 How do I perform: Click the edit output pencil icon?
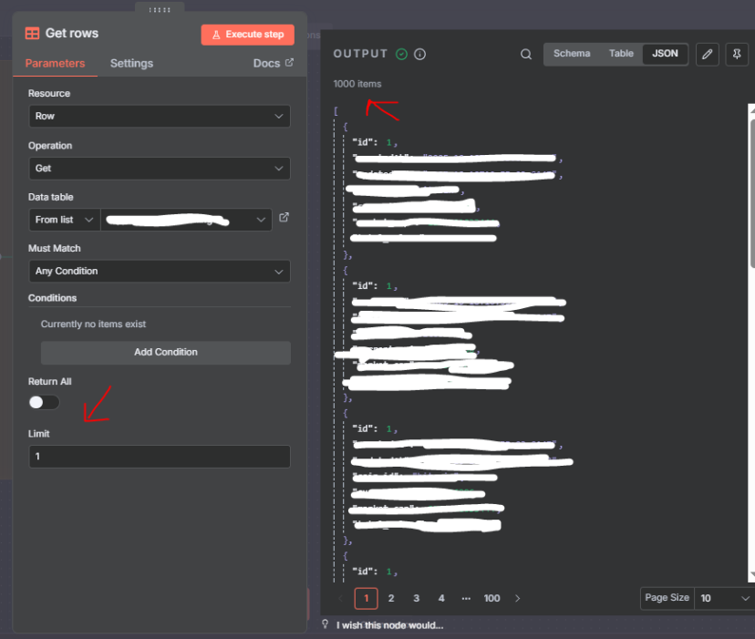coord(708,55)
